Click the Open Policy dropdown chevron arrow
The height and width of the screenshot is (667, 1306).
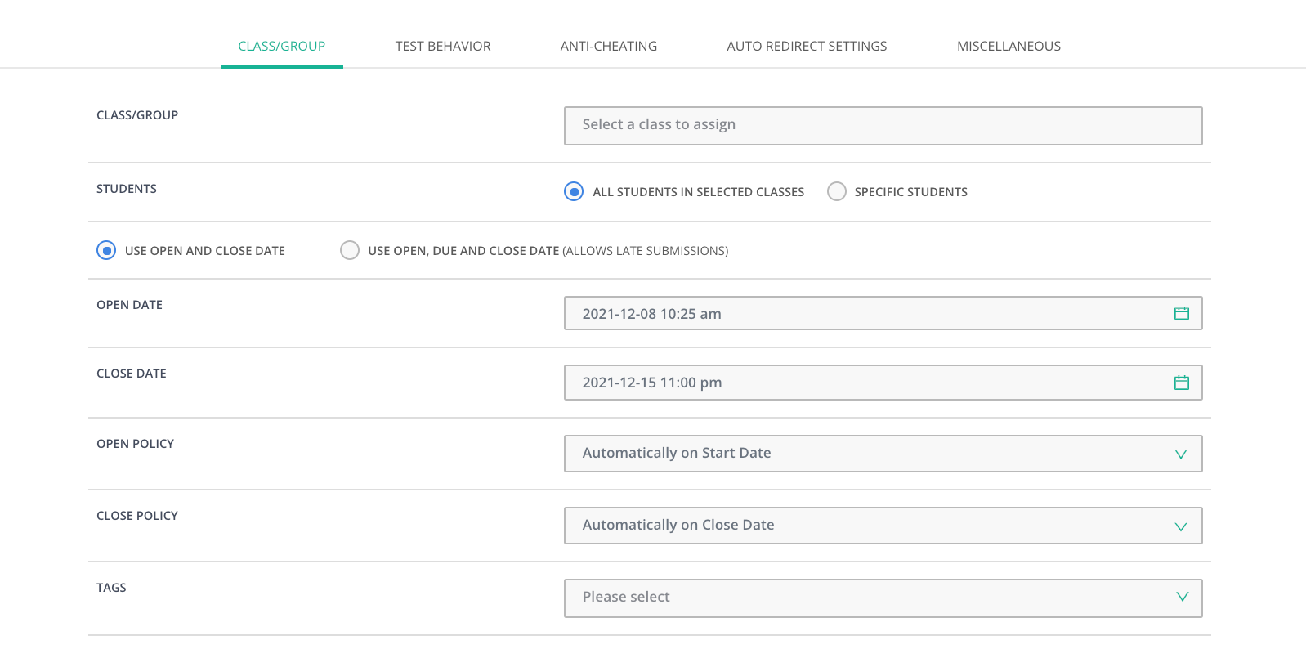tap(1181, 454)
